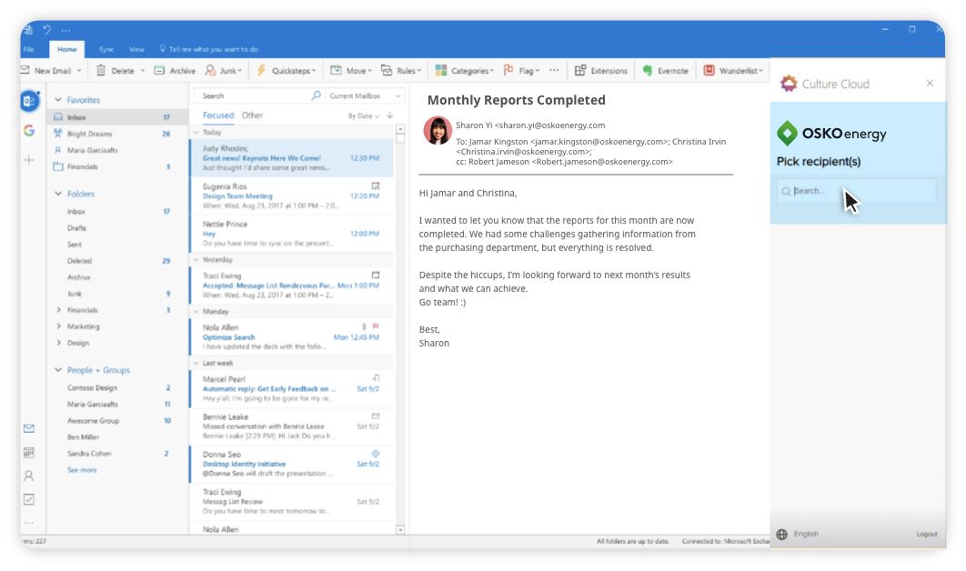
Task: Open the By Date sort dropdown
Action: coord(364,115)
